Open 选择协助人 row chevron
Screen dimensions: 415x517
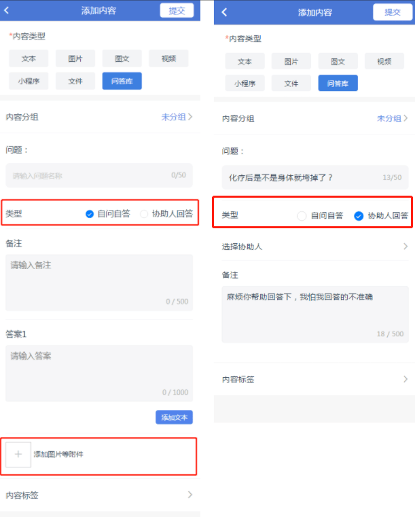tap(405, 247)
